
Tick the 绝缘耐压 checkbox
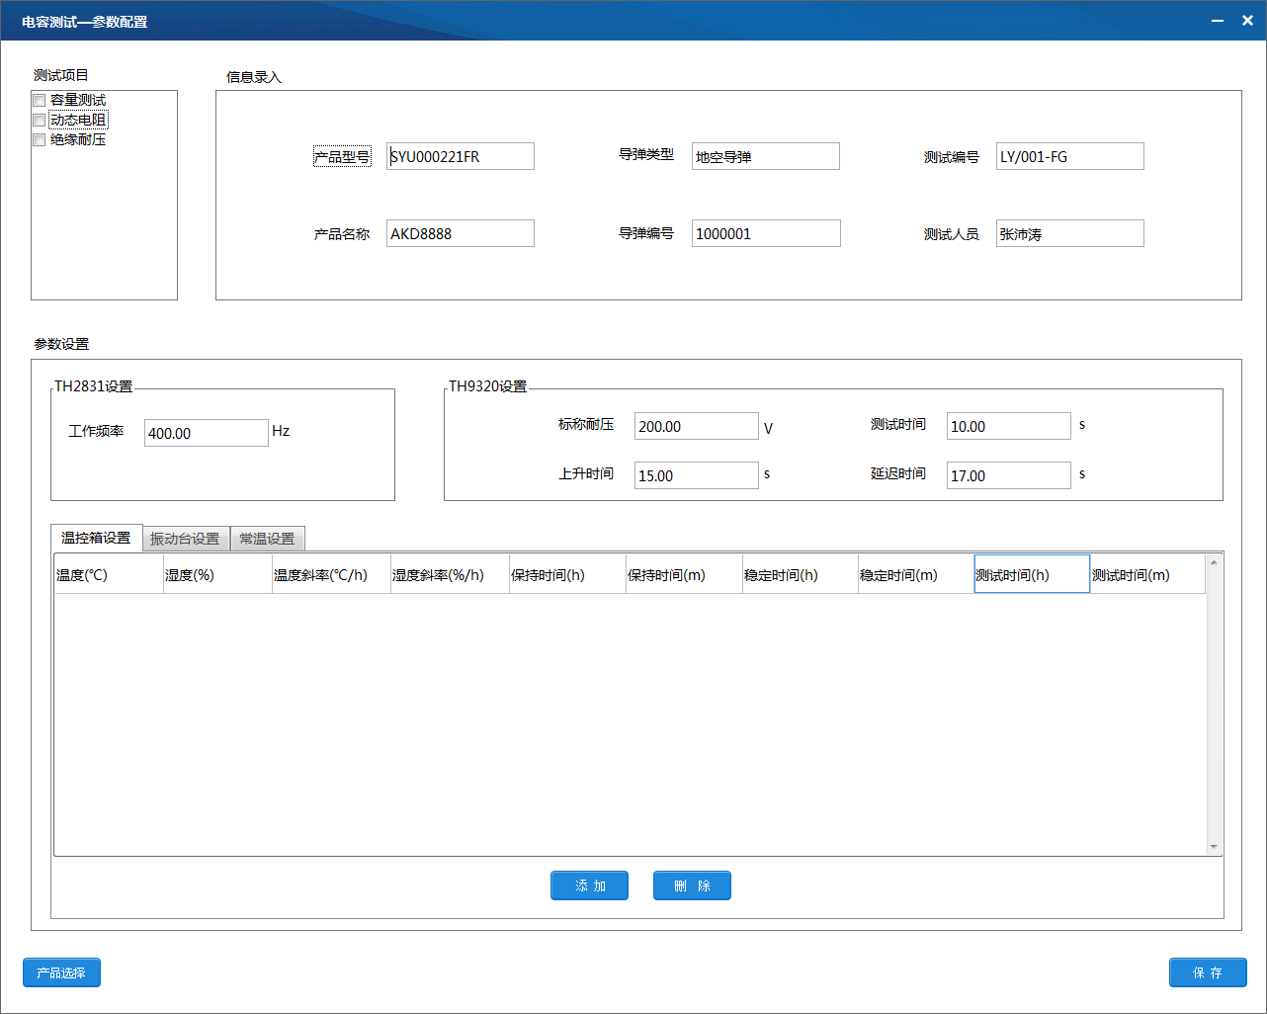coord(40,139)
